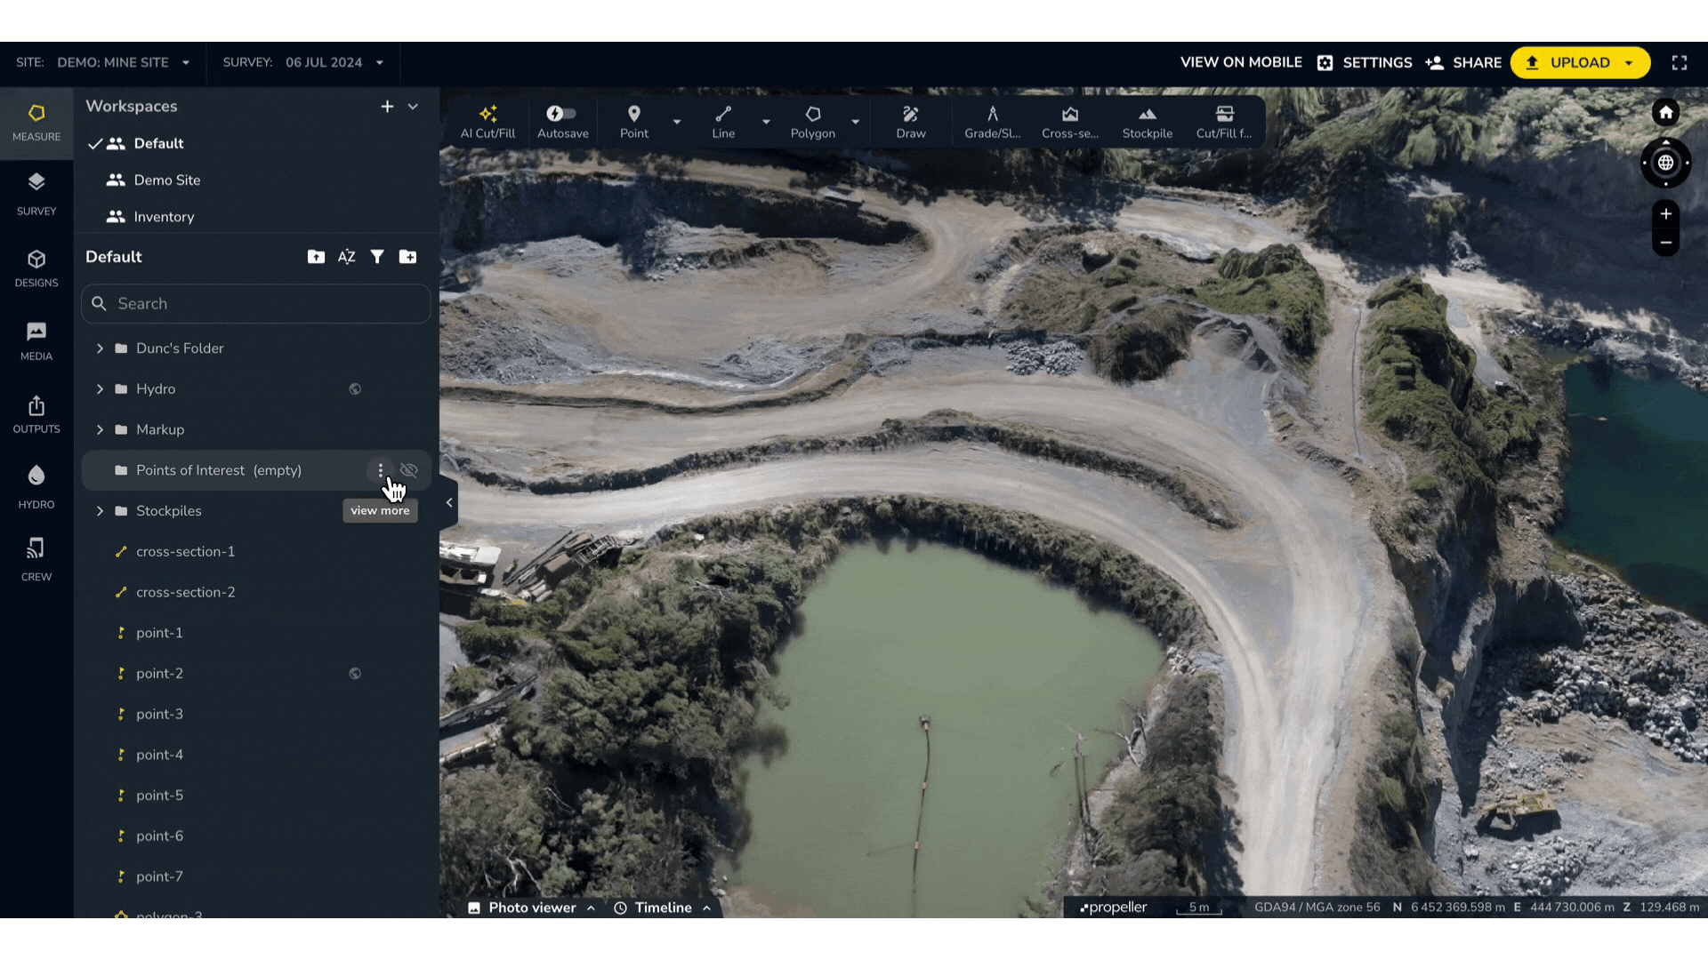Open the Photo viewer tab
The image size is (1708, 960).
tap(532, 908)
